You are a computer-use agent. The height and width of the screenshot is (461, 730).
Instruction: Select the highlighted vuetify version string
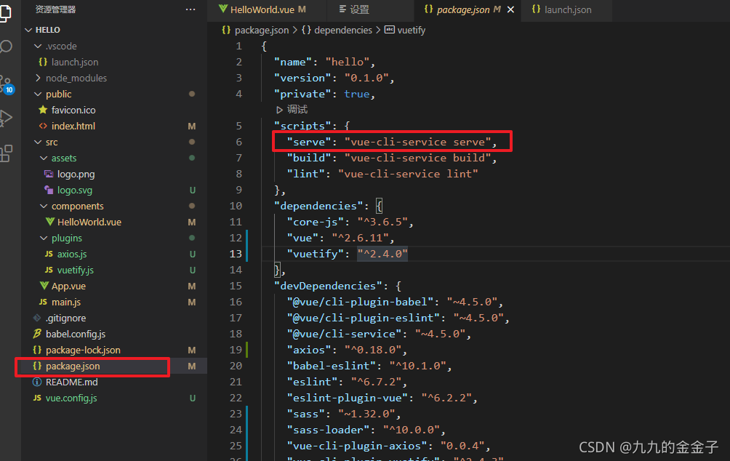coord(382,254)
